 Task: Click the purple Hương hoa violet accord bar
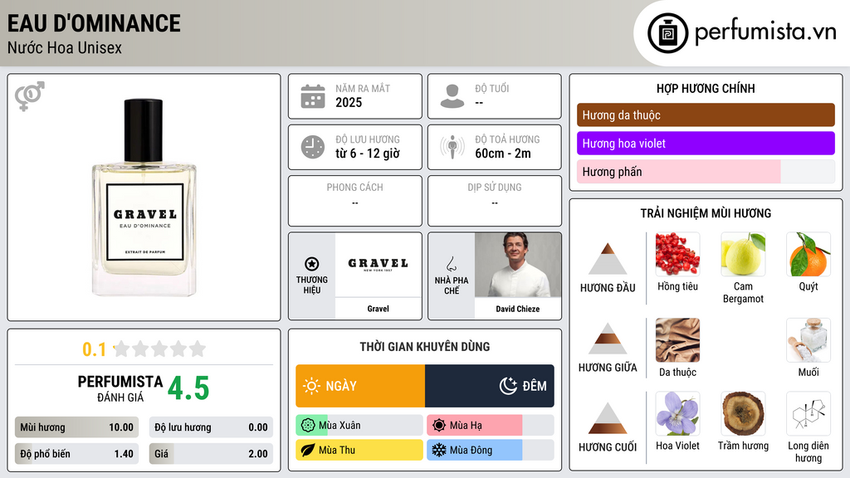point(706,144)
